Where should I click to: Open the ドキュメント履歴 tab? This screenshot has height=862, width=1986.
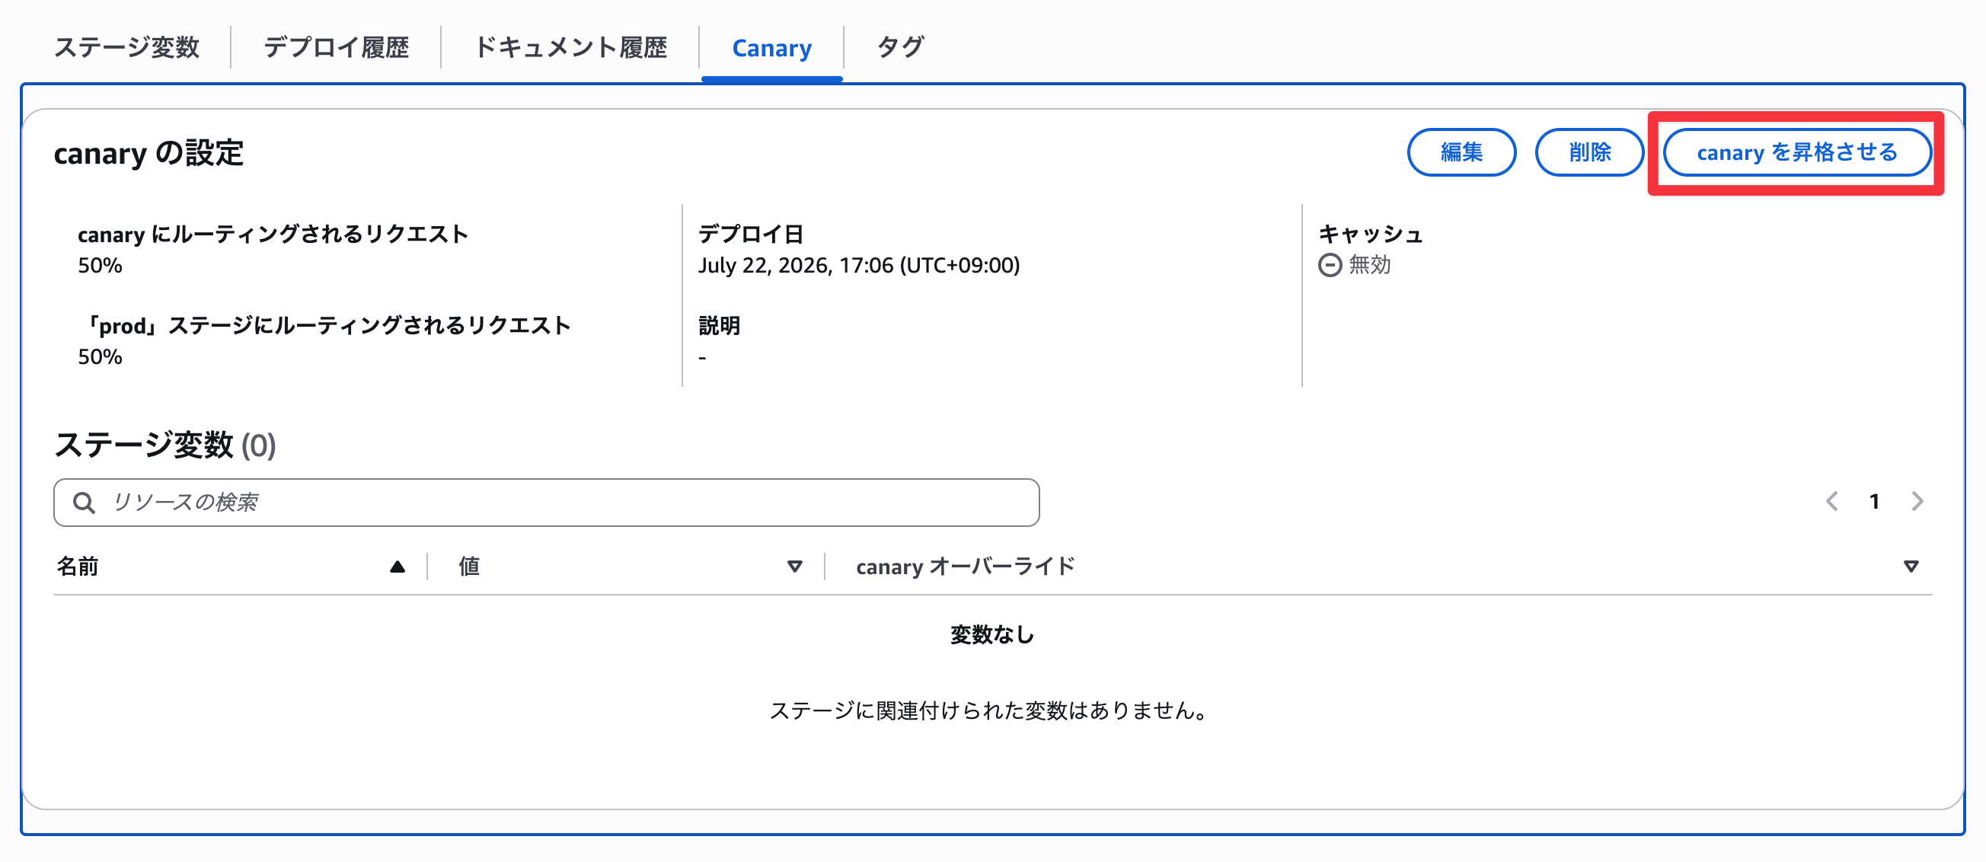(x=570, y=48)
